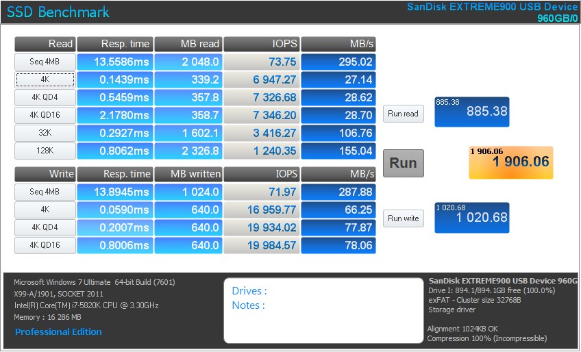Click the orange total score 1 906.06 box
Image resolution: width=581 pixels, height=352 pixels.
click(x=510, y=162)
